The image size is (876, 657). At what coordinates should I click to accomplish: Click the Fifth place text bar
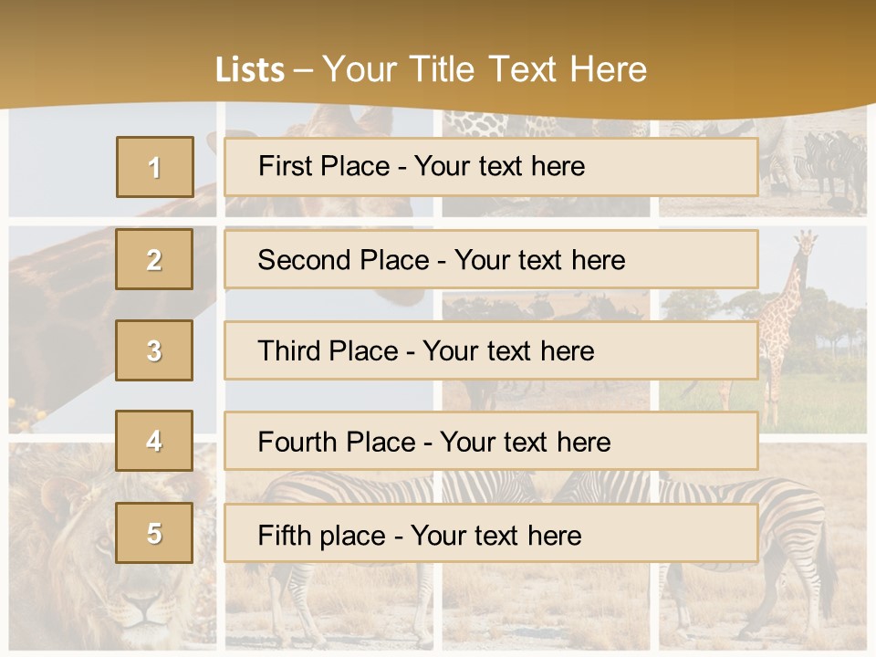click(x=491, y=533)
